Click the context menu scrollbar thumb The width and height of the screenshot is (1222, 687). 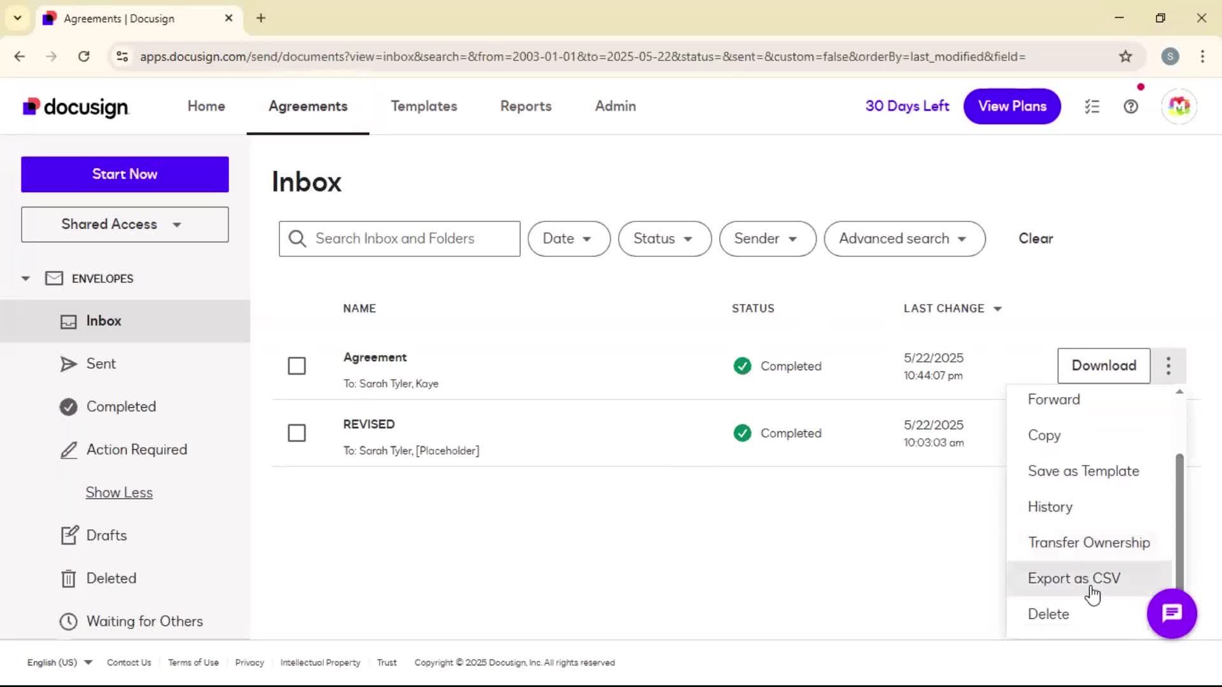1179,522
